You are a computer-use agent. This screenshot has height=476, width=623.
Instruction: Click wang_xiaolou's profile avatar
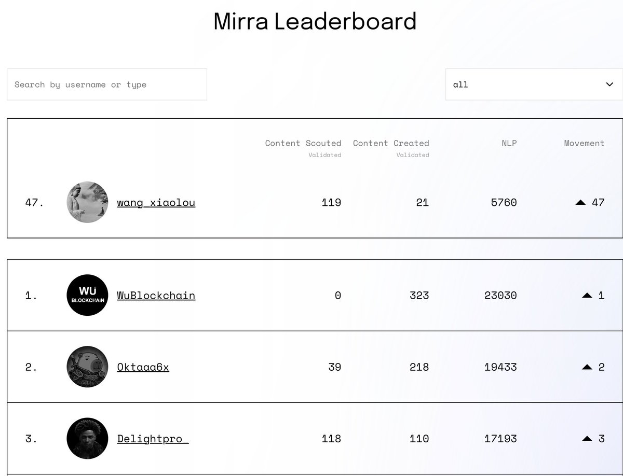pos(87,202)
